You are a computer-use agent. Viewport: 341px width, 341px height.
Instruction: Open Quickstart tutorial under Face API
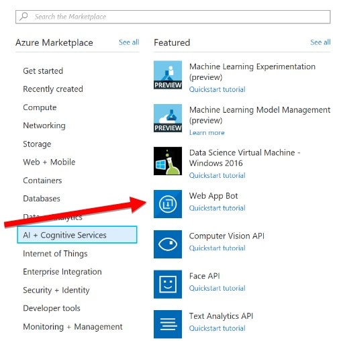click(217, 288)
